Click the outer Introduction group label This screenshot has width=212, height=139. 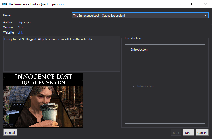point(133,38)
